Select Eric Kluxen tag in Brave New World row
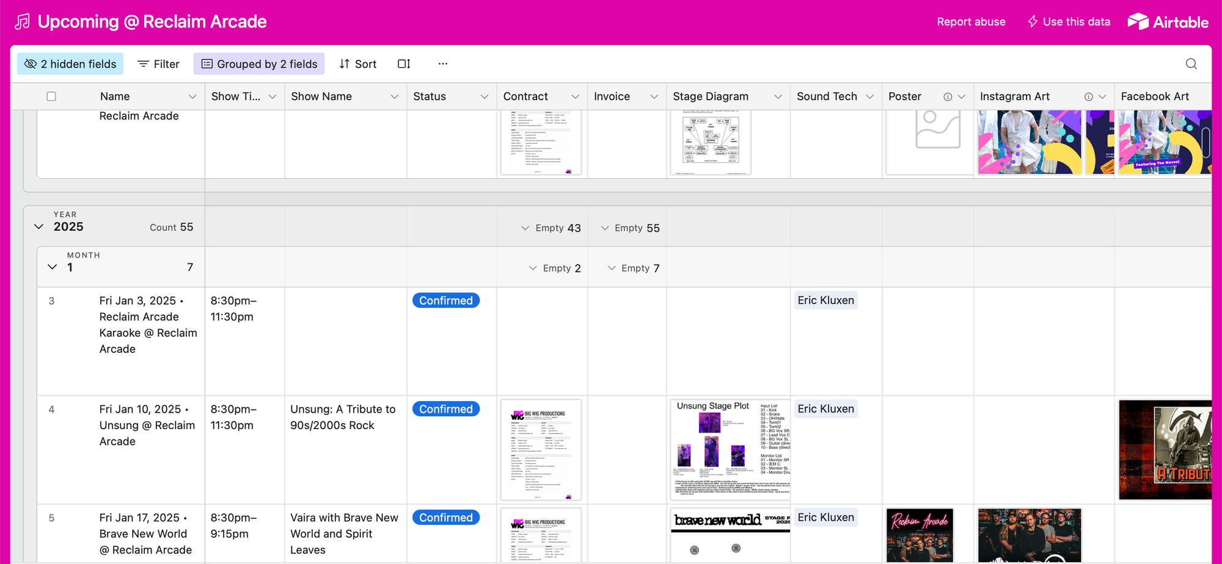 click(825, 518)
